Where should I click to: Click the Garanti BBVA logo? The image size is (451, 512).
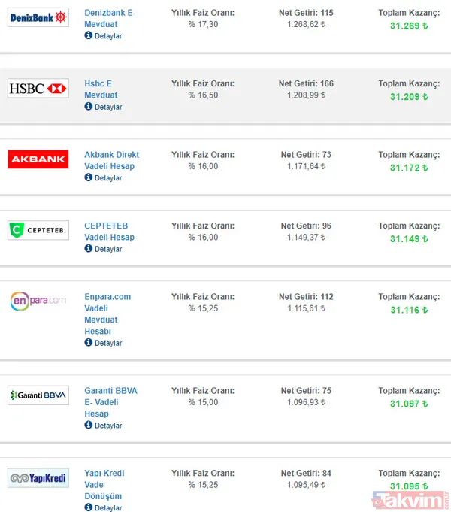point(38,395)
